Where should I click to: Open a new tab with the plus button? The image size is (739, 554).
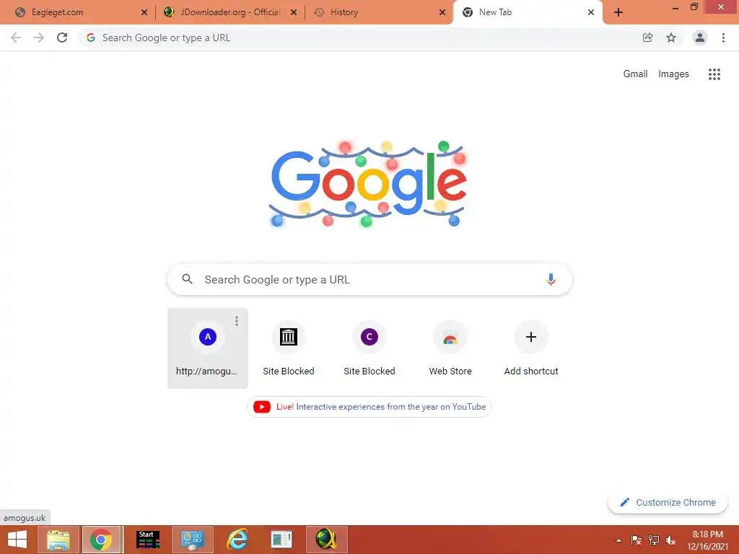[x=618, y=12]
